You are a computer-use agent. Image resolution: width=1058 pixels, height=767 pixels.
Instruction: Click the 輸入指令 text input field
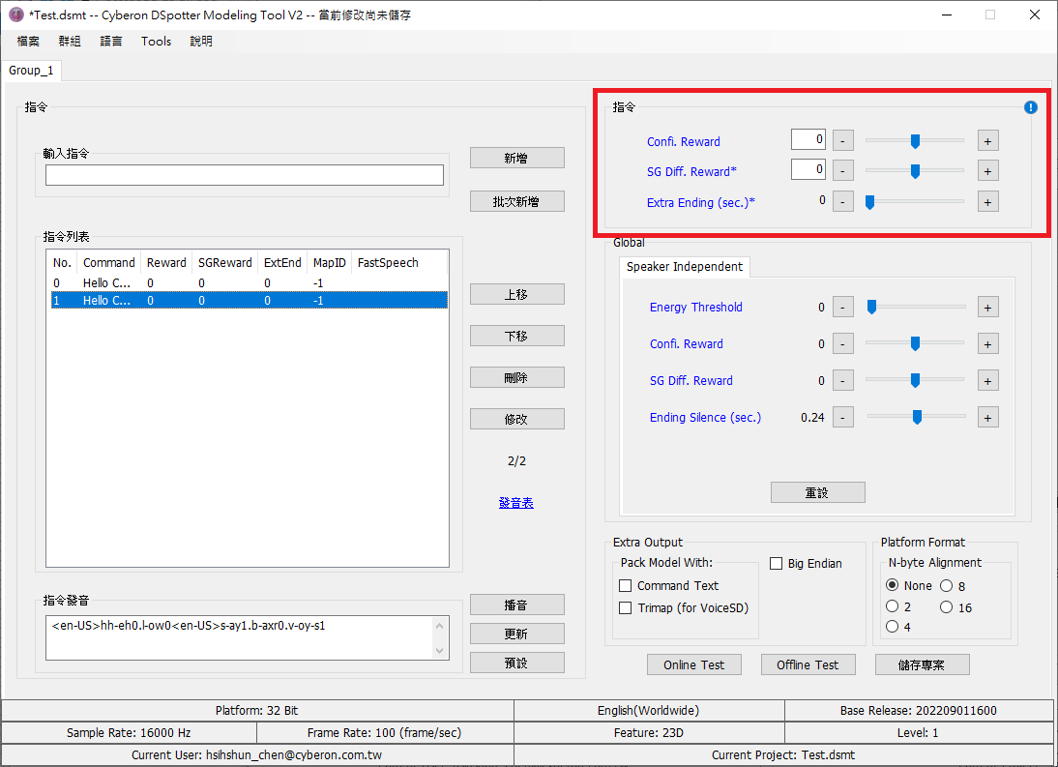click(244, 175)
